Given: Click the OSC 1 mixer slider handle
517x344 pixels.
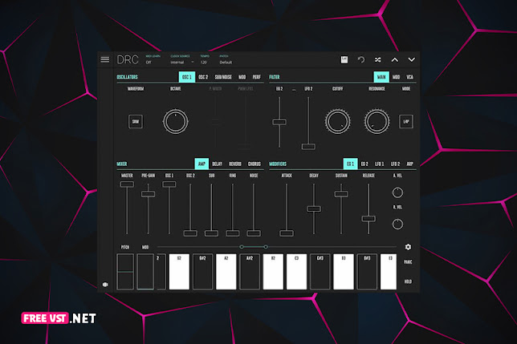Looking at the screenshot, I should pyautogui.click(x=169, y=184).
